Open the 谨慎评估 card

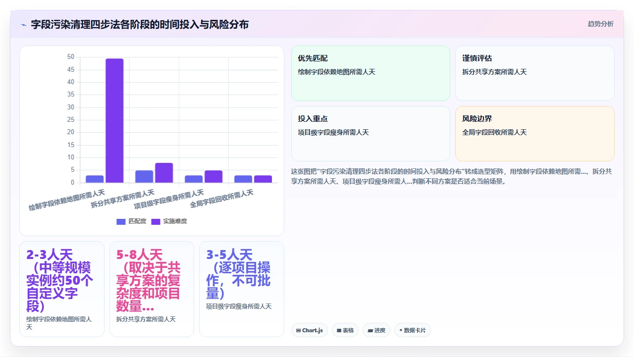tap(535, 73)
